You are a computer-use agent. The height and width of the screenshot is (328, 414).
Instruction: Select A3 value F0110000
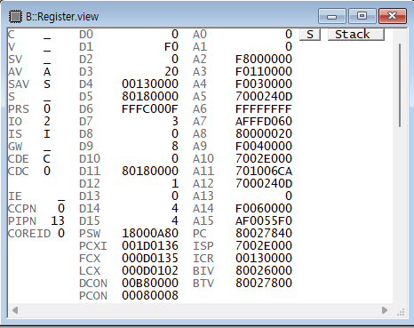(264, 72)
